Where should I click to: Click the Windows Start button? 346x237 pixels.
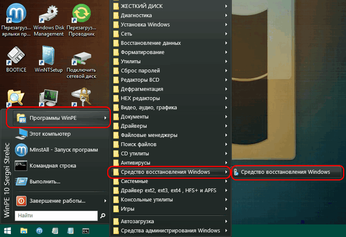(x=7, y=231)
